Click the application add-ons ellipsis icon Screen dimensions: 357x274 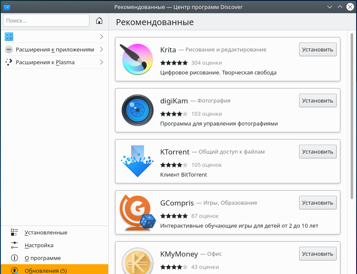(x=9, y=50)
